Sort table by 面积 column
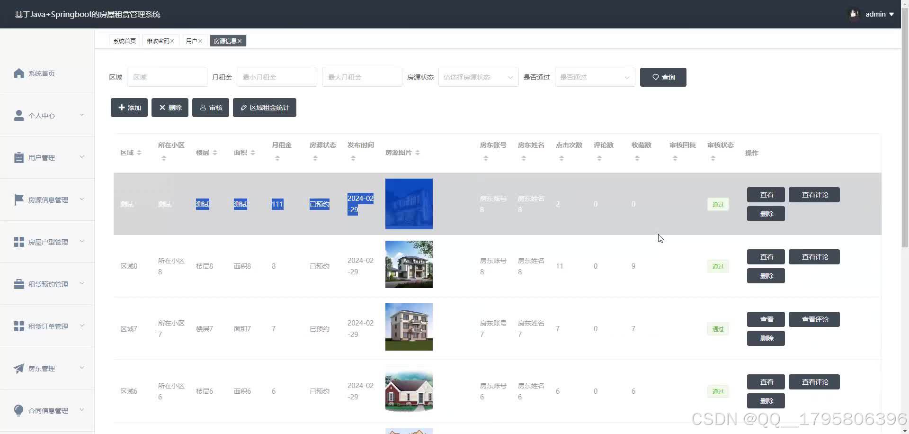Viewport: 909px width, 434px height. coord(253,153)
